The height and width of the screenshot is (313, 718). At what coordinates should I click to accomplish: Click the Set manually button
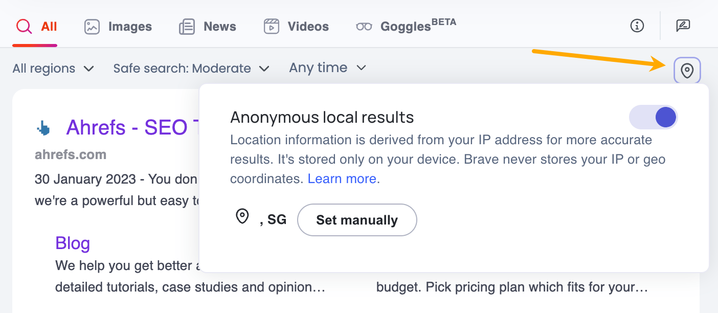pyautogui.click(x=356, y=220)
